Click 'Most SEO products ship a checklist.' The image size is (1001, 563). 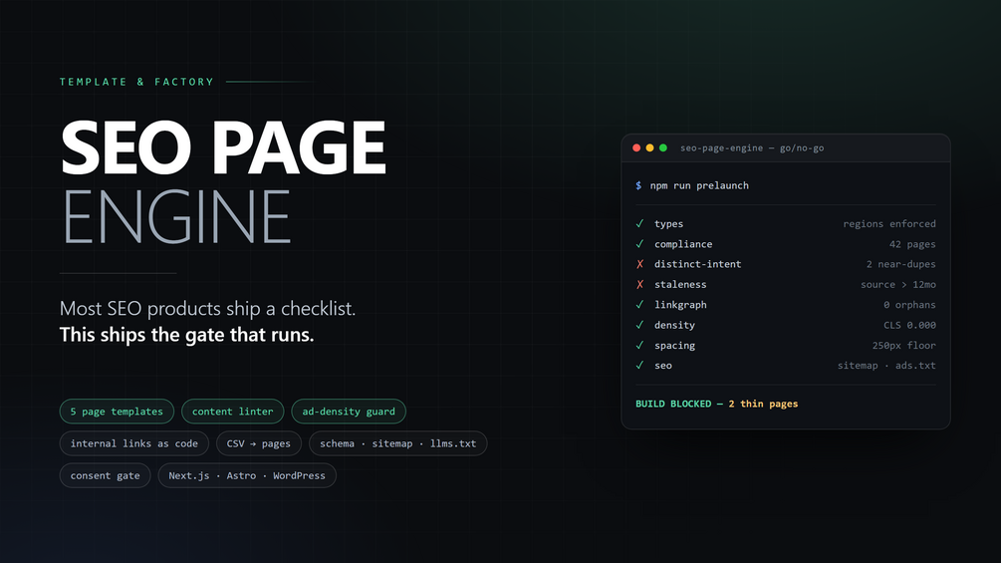coord(207,308)
